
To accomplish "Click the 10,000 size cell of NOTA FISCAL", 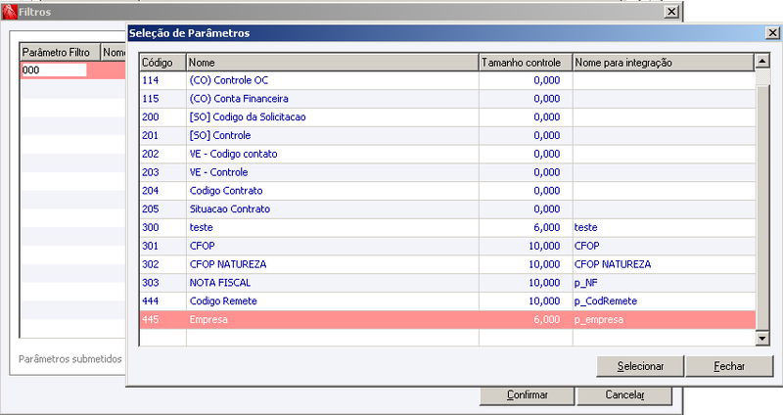I will (x=526, y=283).
